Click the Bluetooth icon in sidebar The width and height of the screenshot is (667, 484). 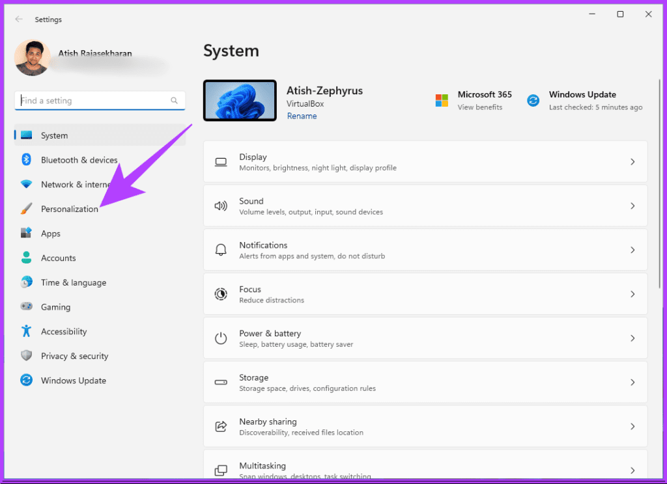[x=26, y=159]
